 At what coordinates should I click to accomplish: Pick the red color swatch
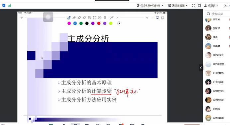(x=99, y=23)
